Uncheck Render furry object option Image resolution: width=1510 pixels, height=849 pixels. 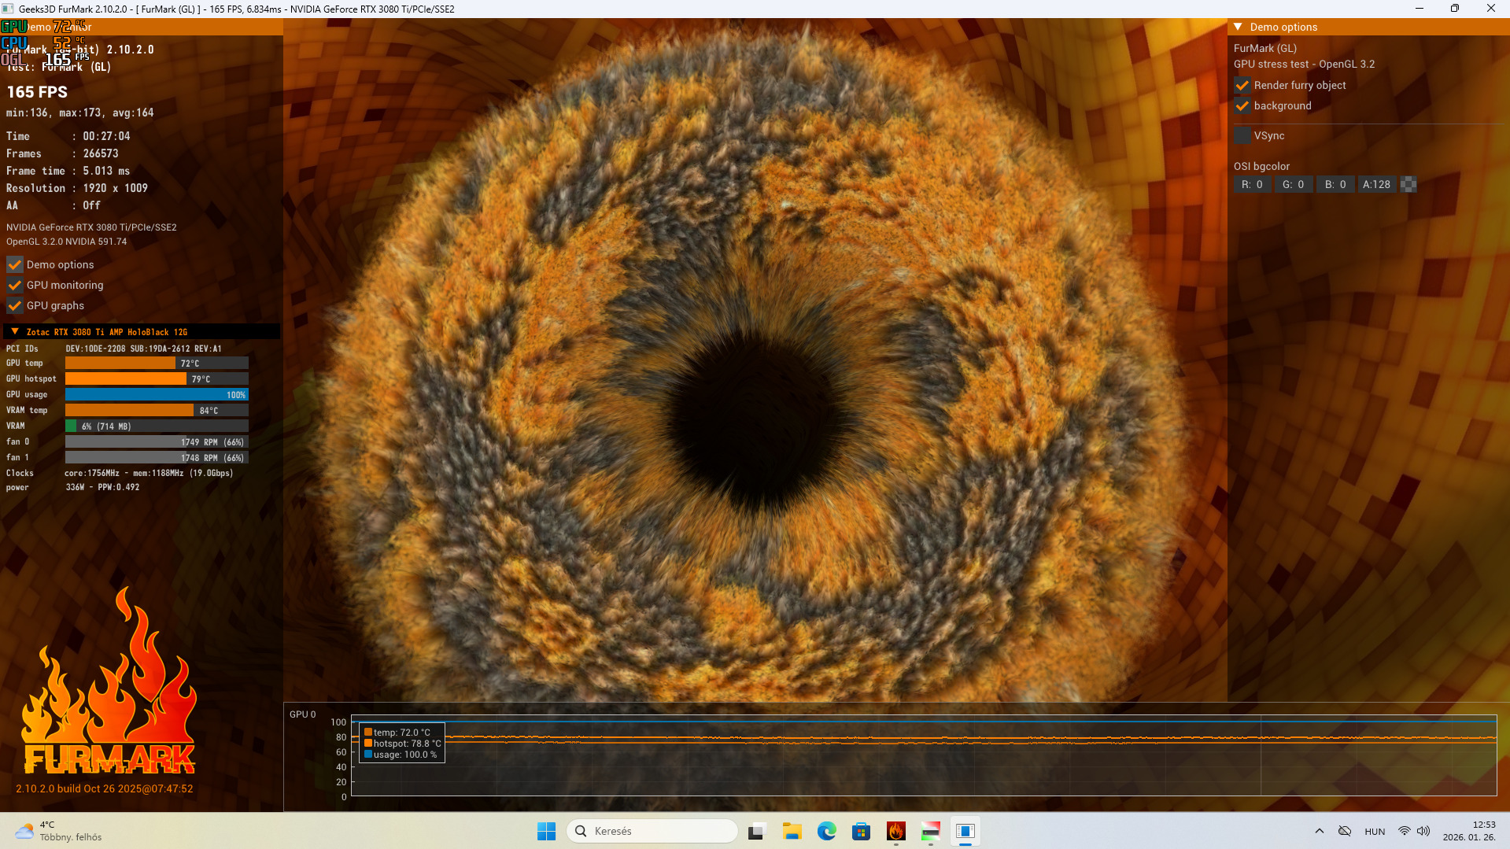point(1242,85)
